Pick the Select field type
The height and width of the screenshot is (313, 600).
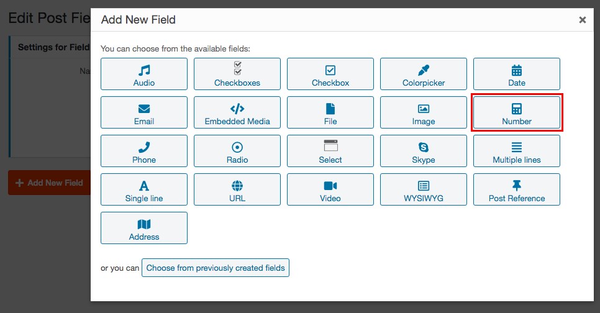pyautogui.click(x=330, y=151)
